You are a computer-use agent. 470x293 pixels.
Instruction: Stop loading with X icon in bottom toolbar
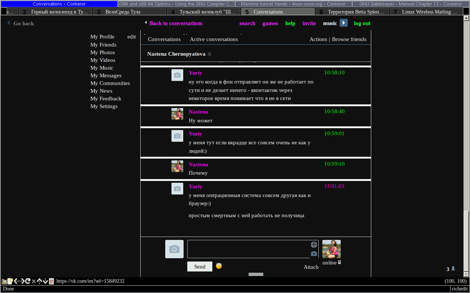(x=34, y=281)
